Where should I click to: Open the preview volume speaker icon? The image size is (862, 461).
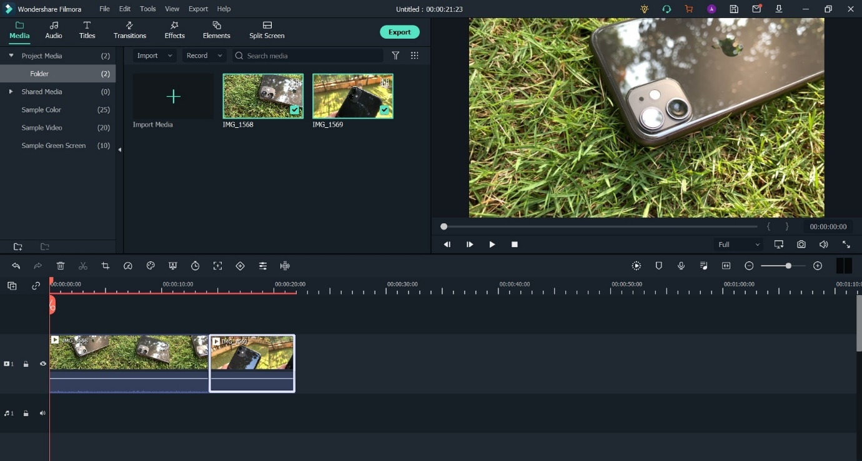824,245
